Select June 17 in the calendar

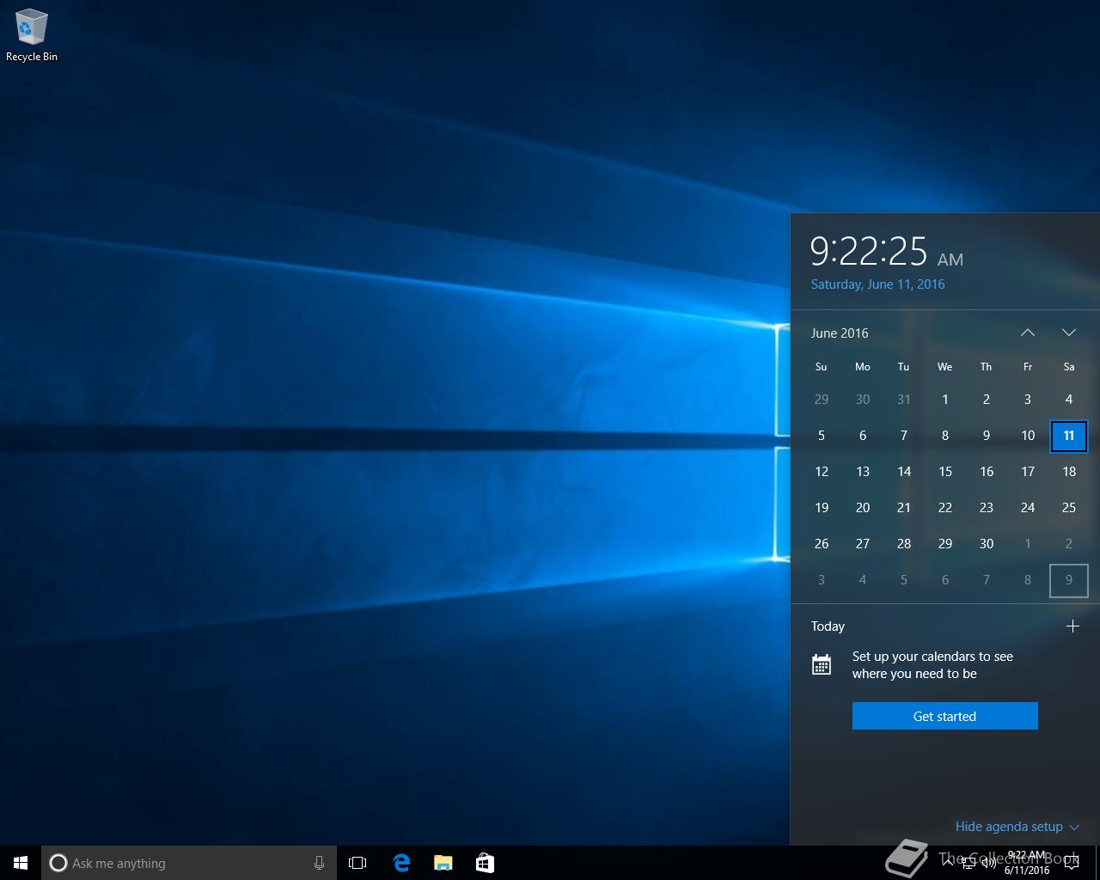(1028, 472)
